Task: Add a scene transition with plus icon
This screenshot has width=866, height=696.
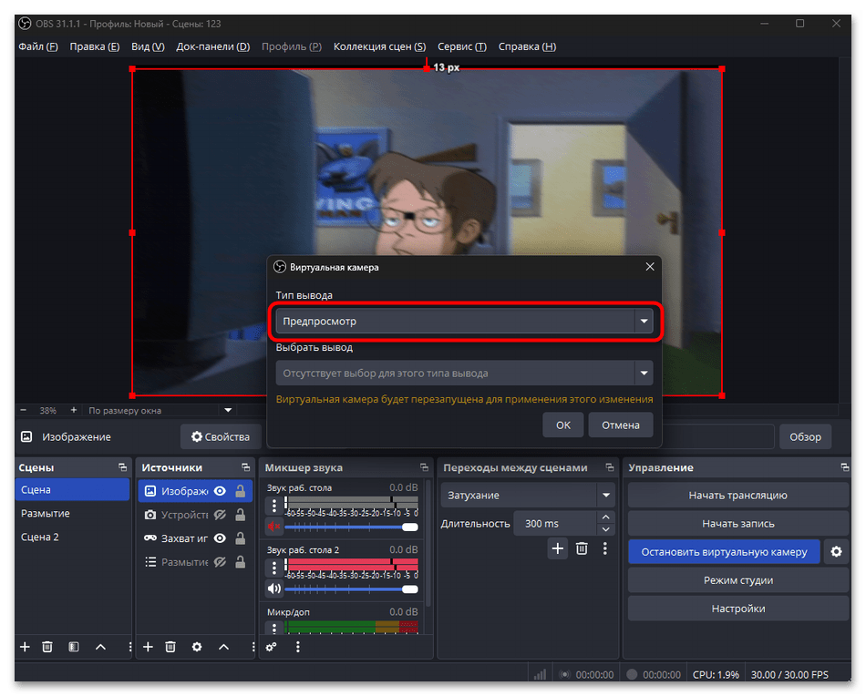Action: point(558,548)
